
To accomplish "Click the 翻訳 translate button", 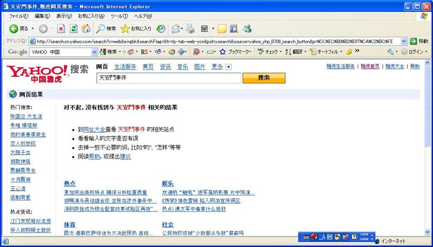I will [294, 51].
